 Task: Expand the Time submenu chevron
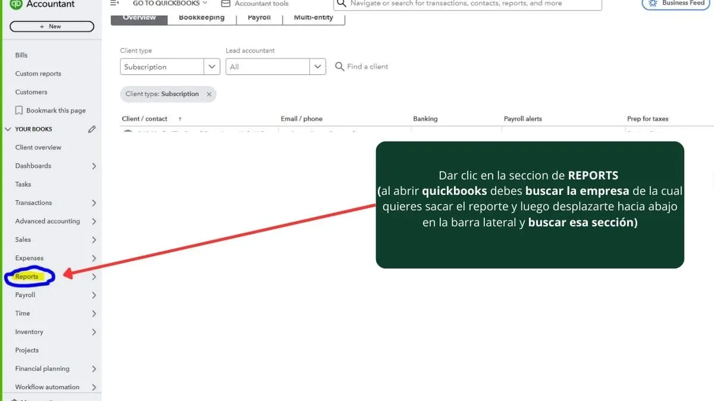[x=94, y=314]
